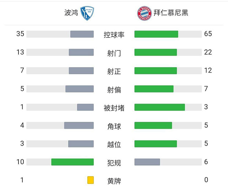Click the Bayern Munich team crest
The height and width of the screenshot is (186, 228).
[x=144, y=13]
